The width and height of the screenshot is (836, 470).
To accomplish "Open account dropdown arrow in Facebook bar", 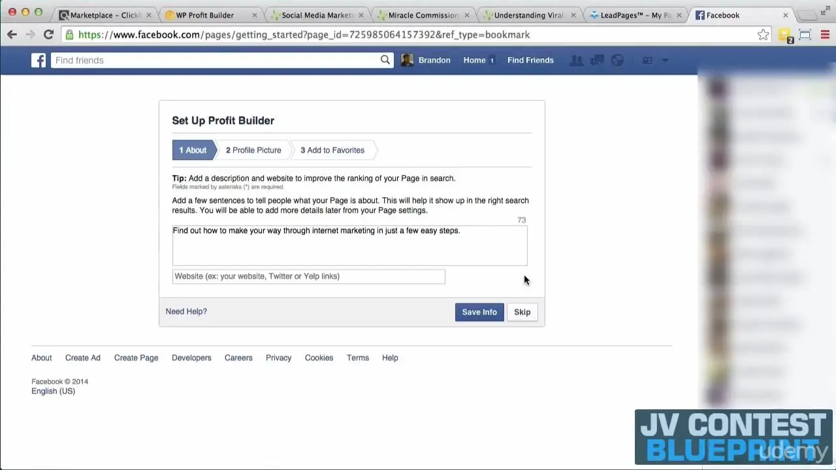I will click(665, 60).
